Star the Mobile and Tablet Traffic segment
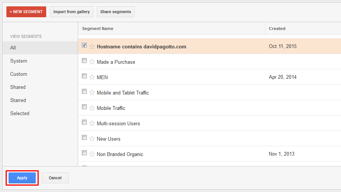This screenshot has height=192, width=341. [92, 93]
